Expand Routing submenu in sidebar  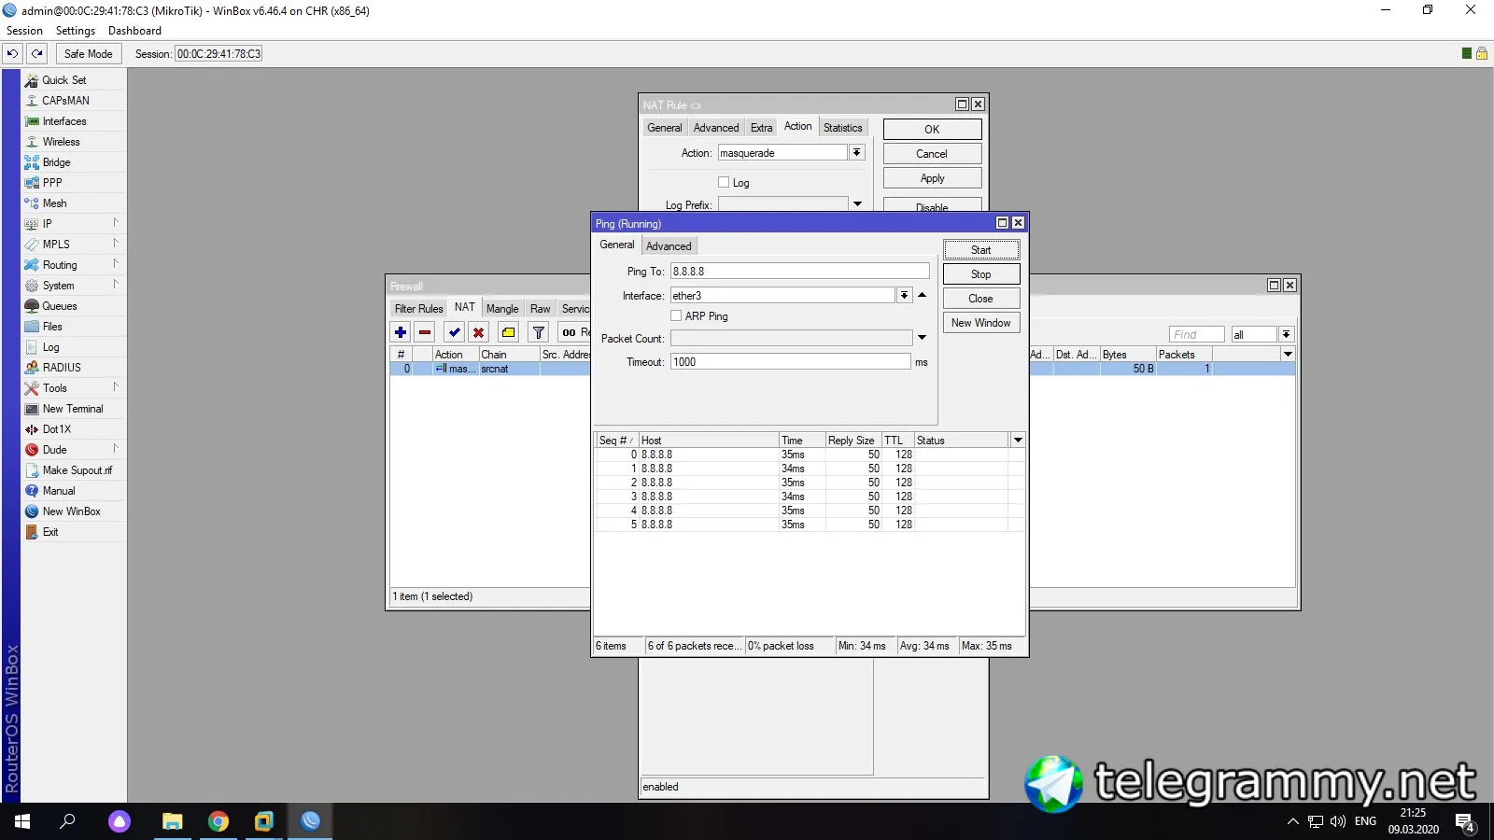coord(116,264)
